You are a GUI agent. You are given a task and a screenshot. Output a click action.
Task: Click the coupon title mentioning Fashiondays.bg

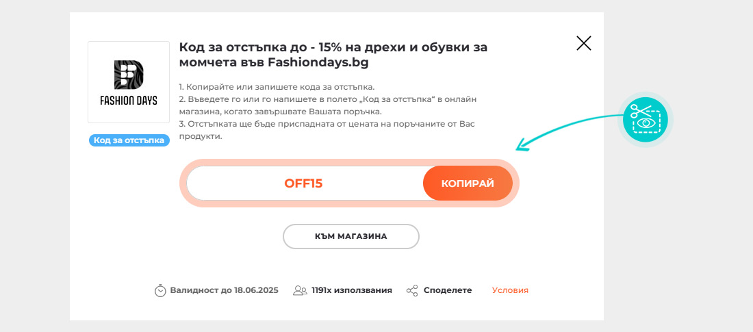click(333, 55)
